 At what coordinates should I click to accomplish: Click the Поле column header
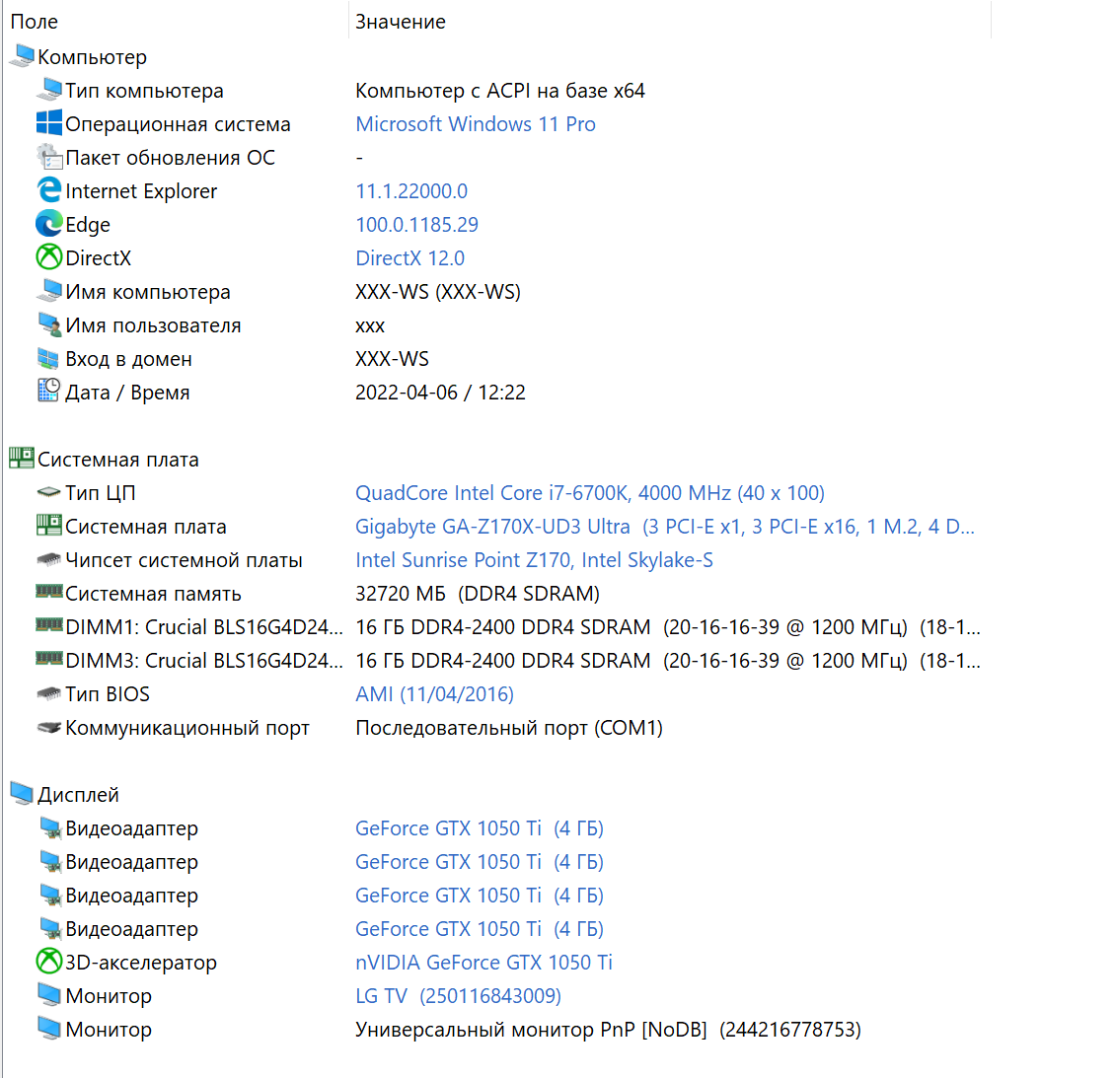(35, 22)
